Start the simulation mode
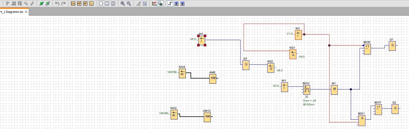This screenshot has width=409, height=129. pos(154,4)
